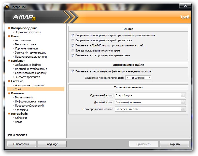Increase delay with the right stepper arrow
The image size is (198, 156).
(149, 77)
